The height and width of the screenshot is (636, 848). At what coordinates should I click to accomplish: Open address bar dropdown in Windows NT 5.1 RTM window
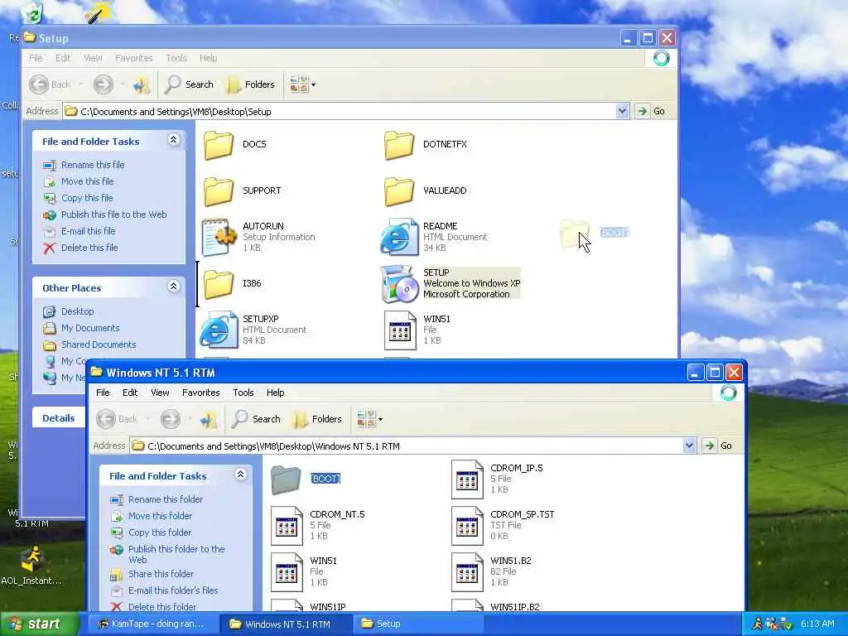coord(689,446)
